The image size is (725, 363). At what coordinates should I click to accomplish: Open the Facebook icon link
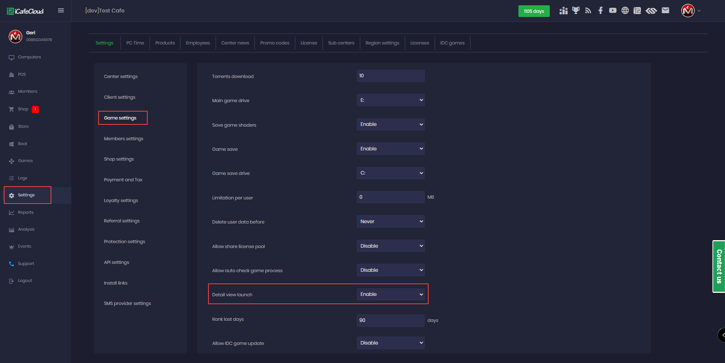600,11
